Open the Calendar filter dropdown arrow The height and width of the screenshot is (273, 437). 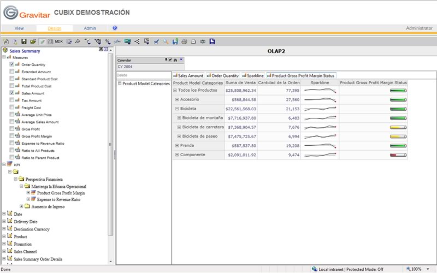(x=181, y=60)
